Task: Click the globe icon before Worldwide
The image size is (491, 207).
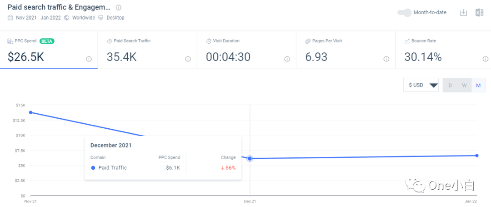Action: [x=66, y=18]
